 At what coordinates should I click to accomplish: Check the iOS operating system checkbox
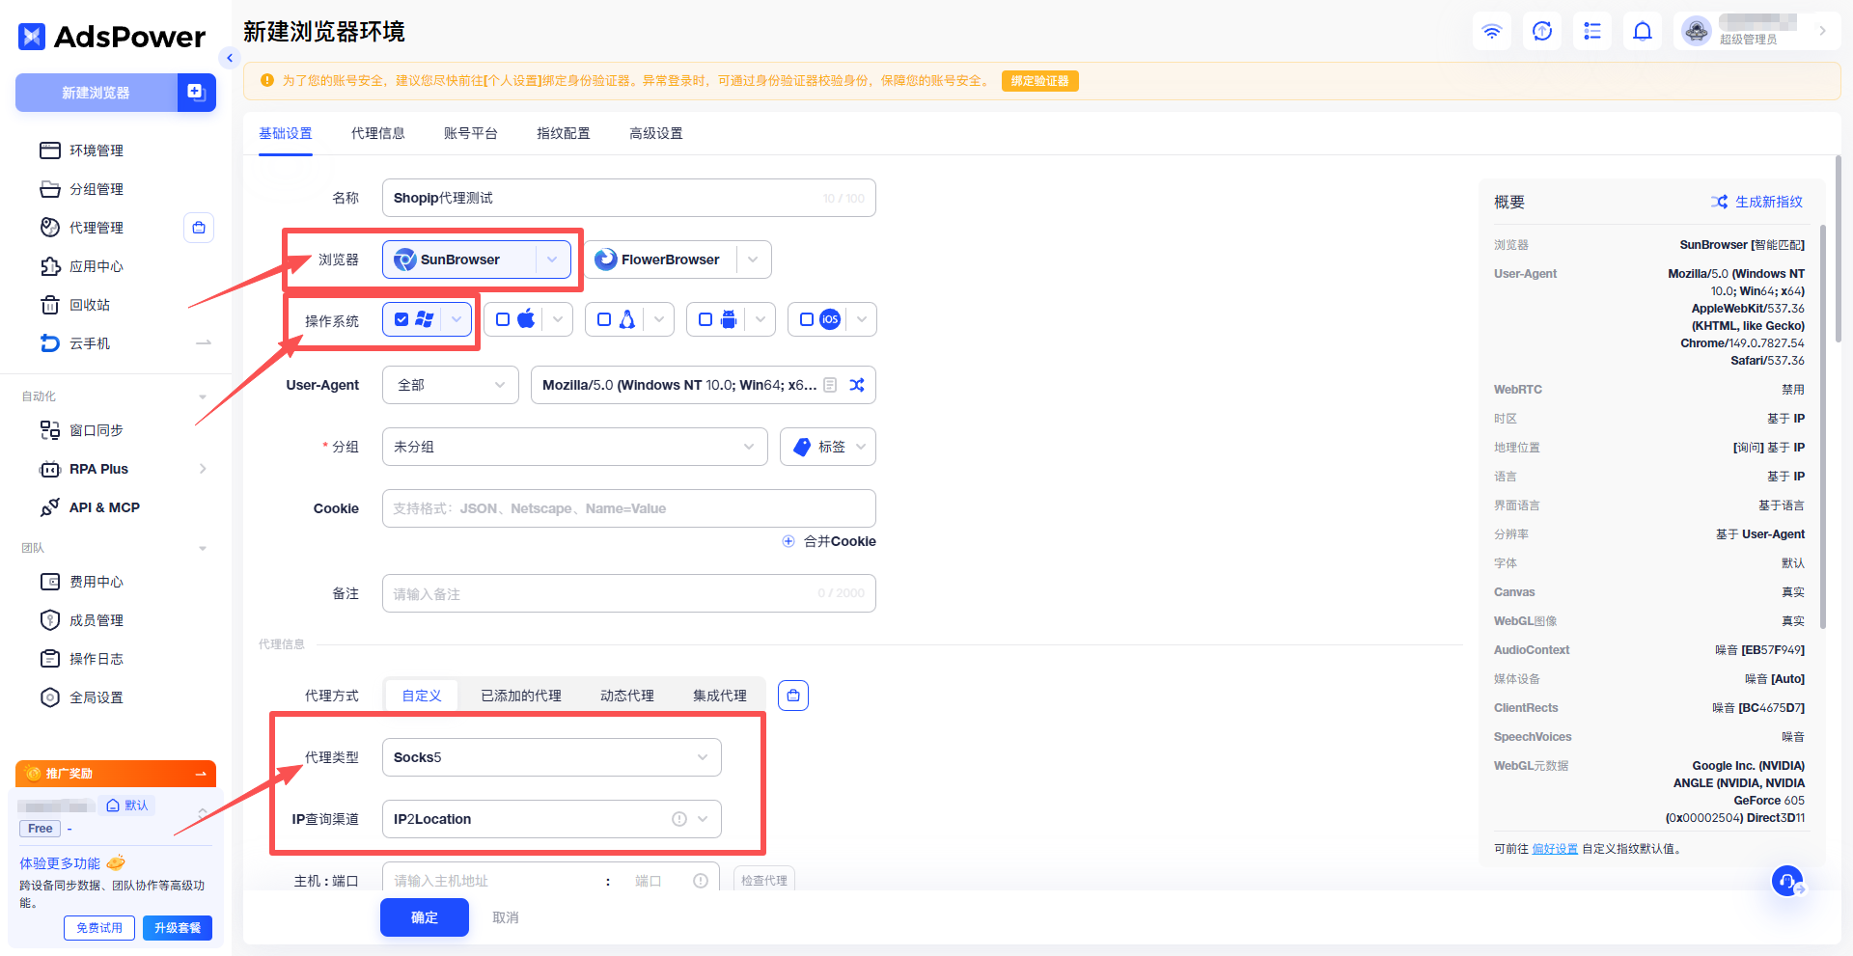[807, 319]
